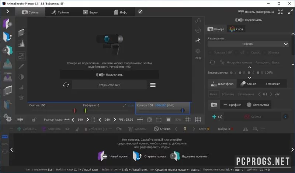Click the import download icon in left sidebar
295x173 pixels.
pos(7,64)
